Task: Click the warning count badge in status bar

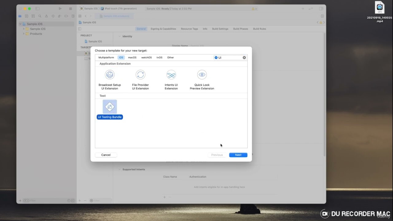Action: tap(254, 9)
